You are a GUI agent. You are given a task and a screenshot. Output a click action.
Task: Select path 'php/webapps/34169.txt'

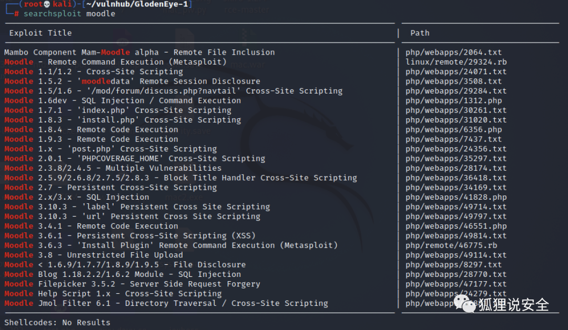tap(456, 188)
